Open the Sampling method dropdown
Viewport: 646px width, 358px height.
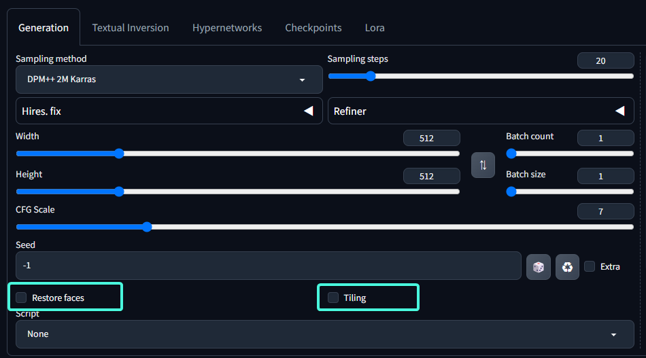(x=169, y=79)
